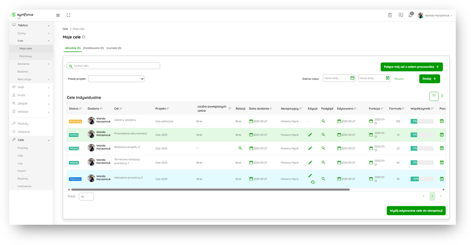
Task: Click the 35% progress bar for Wdrożenie procedury X
Action: (x=422, y=179)
